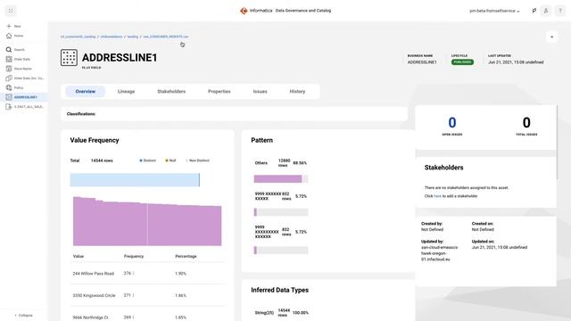This screenshot has width=571, height=321.
Task: Switch to the Lineage tab
Action: click(126, 91)
